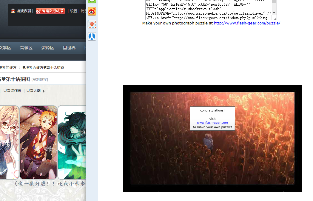
Task: Open the Sina Weibo share icon in sidebar
Action: [92, 12]
